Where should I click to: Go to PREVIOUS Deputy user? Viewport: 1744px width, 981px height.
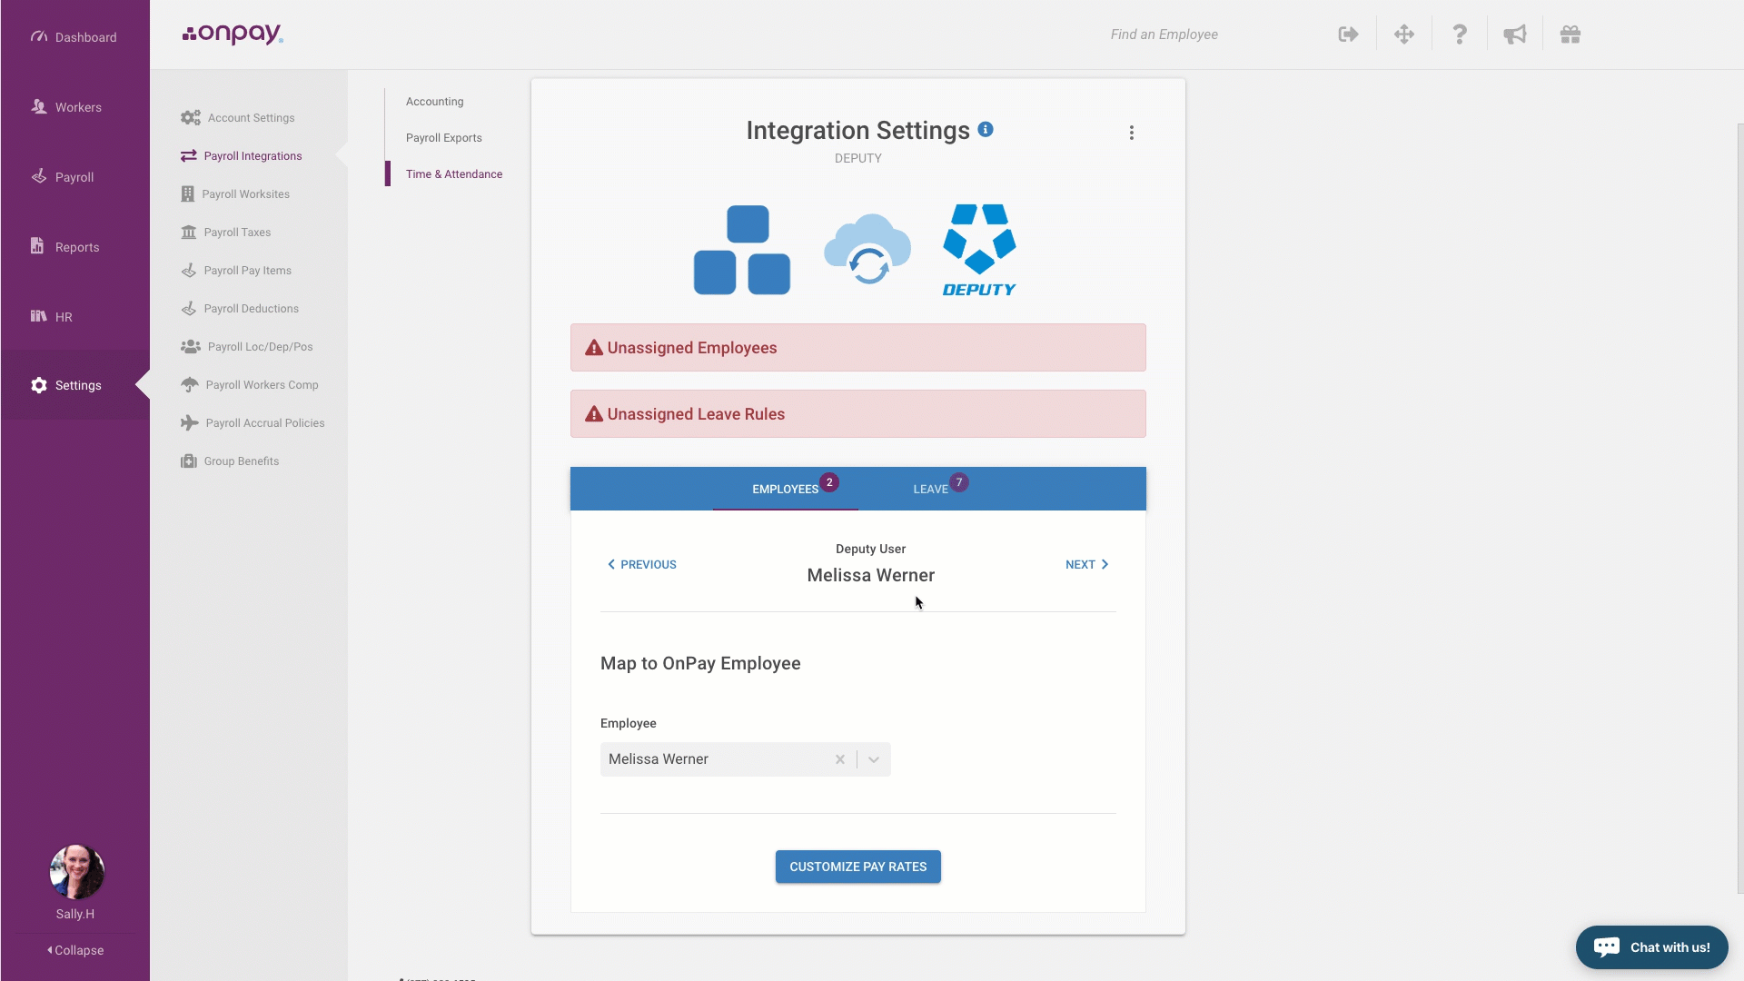coord(641,565)
